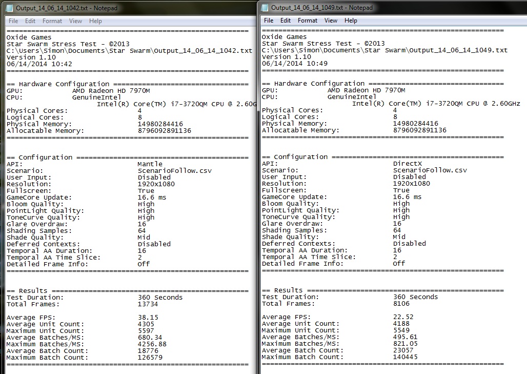
Task: Click Average FPS value 22.52
Action: pos(403,317)
